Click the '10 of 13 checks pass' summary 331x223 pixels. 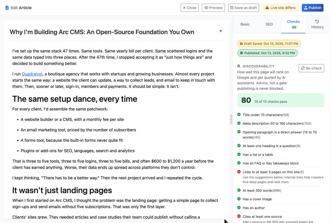pyautogui.click(x=271, y=102)
